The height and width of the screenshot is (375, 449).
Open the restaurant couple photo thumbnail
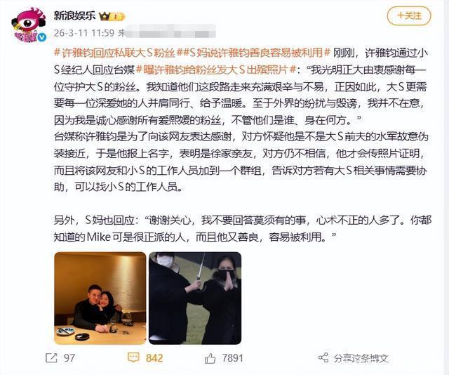click(x=100, y=298)
